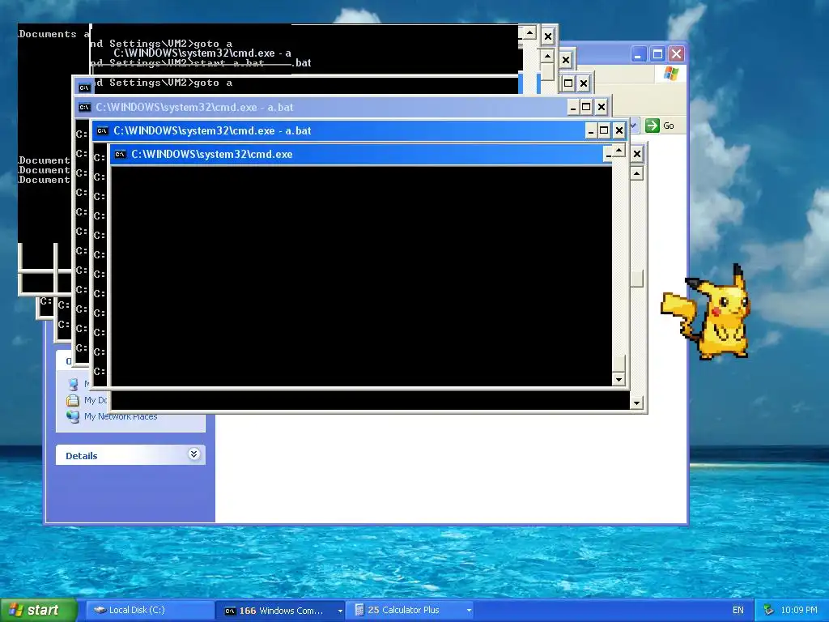The image size is (829, 622).
Task: Open the Start menu
Action: [38, 610]
